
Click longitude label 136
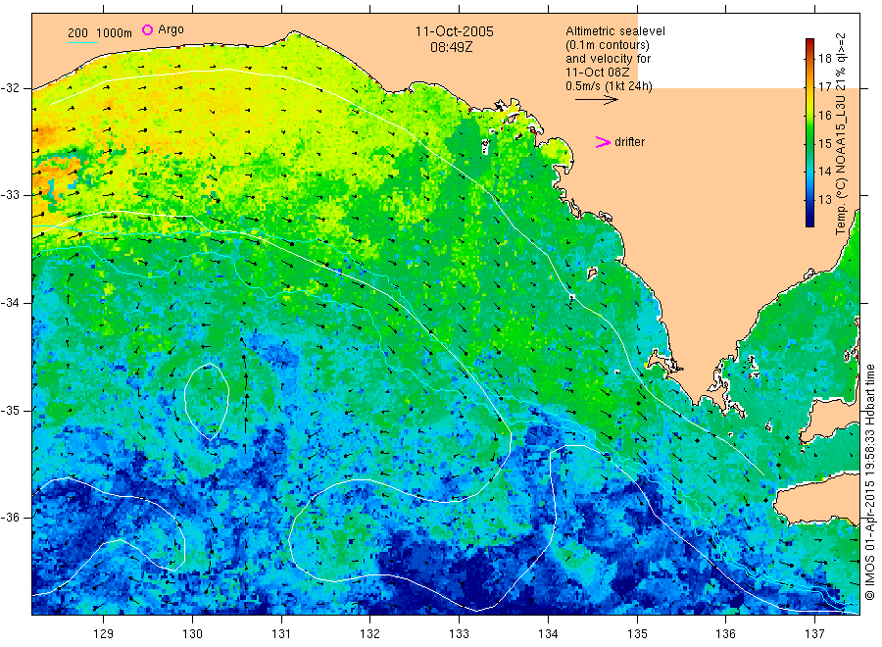[x=725, y=633]
